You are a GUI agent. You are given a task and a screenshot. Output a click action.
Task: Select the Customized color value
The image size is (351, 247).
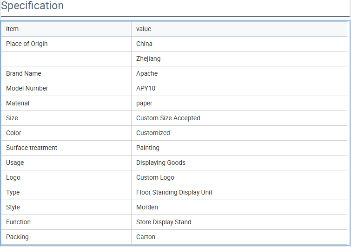click(x=153, y=133)
